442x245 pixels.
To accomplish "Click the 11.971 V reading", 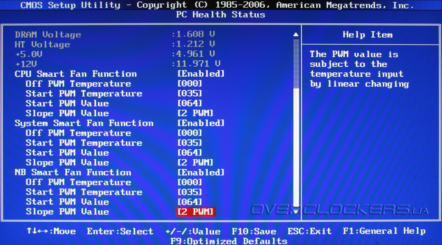I will pyautogui.click(x=196, y=64).
